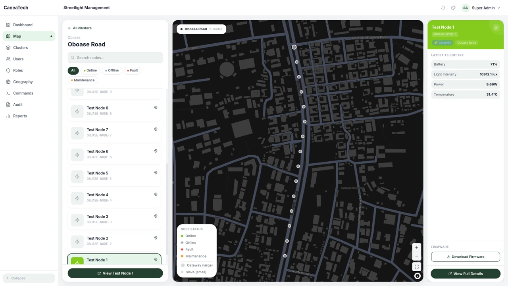Filter nodes by Online status
Image resolution: width=508 pixels, height=286 pixels.
90,70
